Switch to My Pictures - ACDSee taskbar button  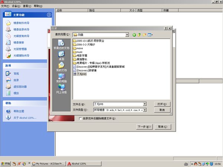pyautogui.click(x=49, y=164)
